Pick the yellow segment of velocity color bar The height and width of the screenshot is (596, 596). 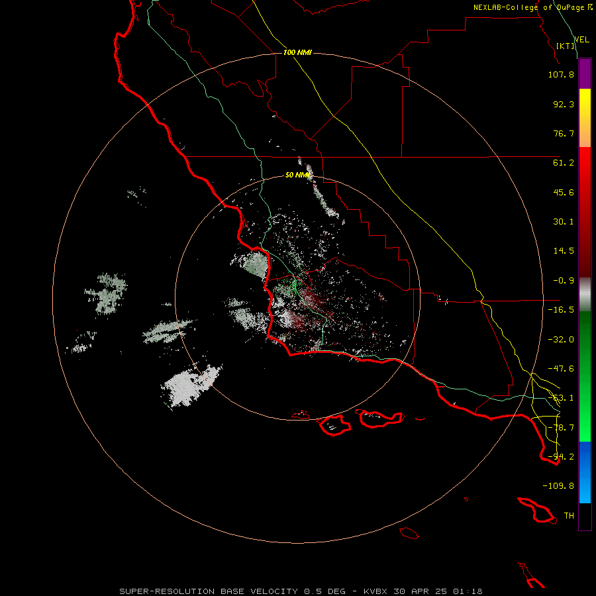585,118
